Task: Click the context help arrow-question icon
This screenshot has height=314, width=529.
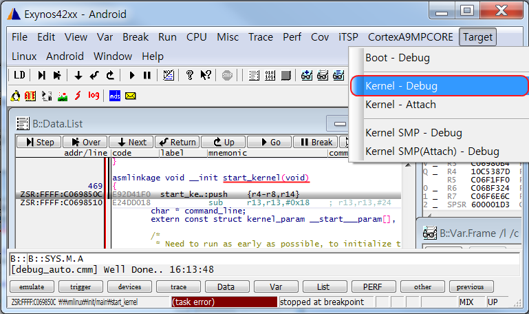Action: [x=205, y=75]
